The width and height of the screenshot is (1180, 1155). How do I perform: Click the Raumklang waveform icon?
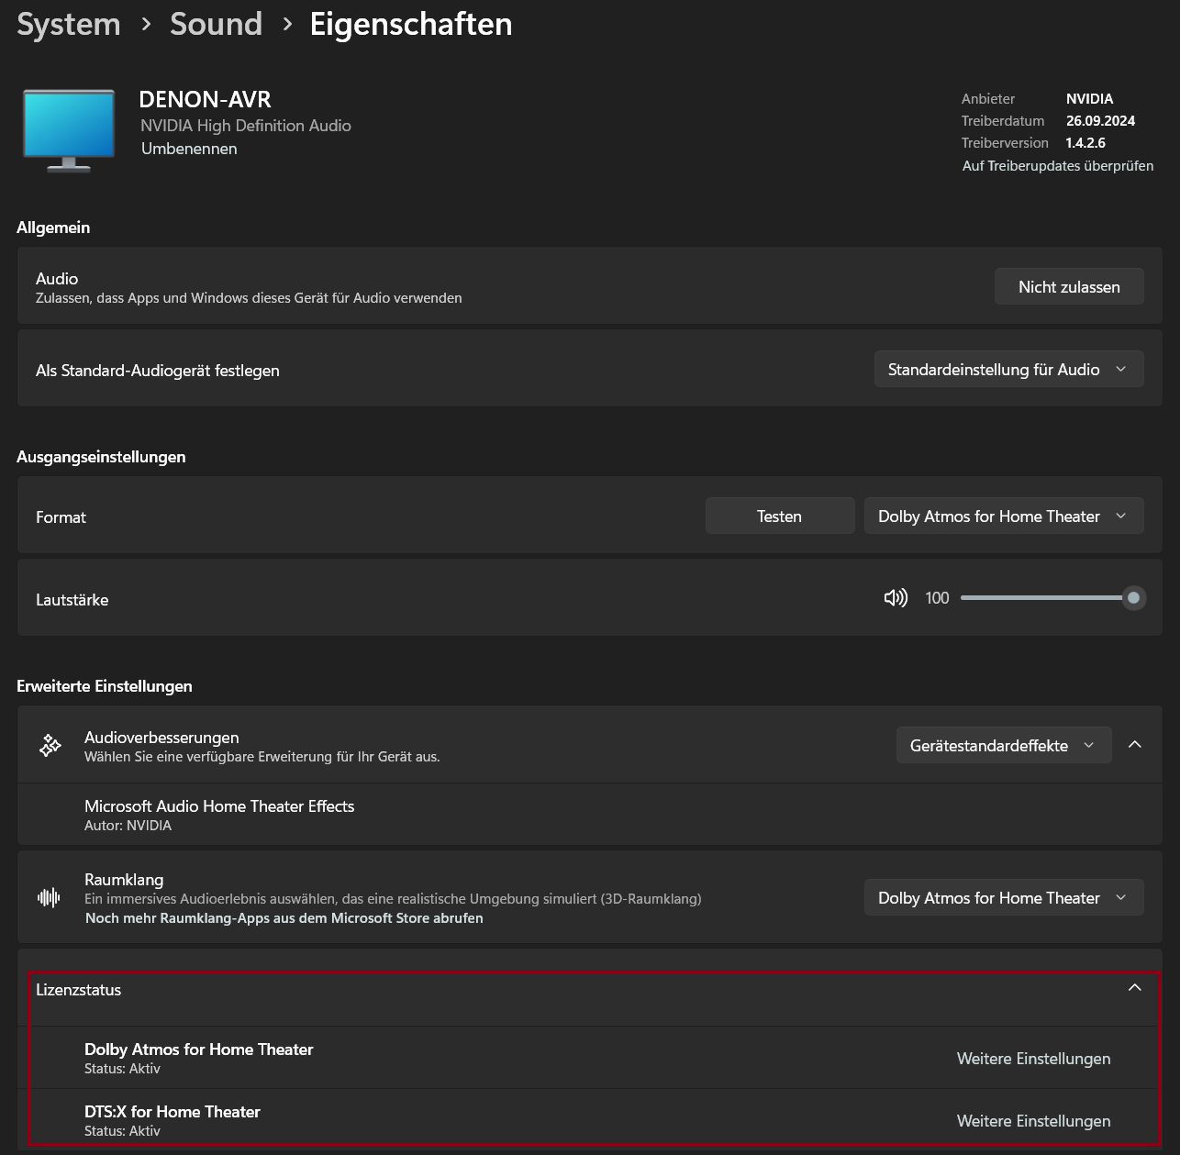50,897
